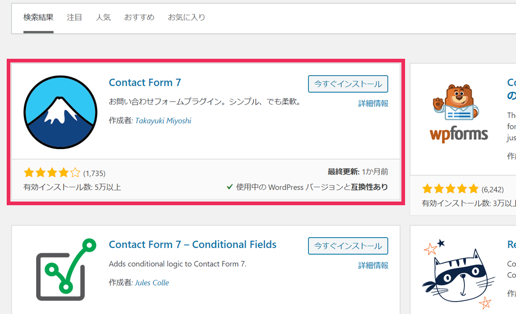Open the 検索結果 tab
Screen dimensions: 516x314
(38, 18)
